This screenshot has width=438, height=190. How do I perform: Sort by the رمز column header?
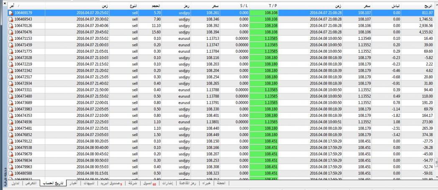coord(176,5)
